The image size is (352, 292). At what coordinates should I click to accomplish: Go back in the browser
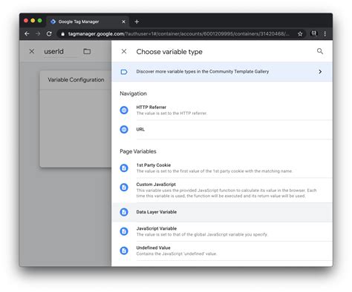coord(27,33)
